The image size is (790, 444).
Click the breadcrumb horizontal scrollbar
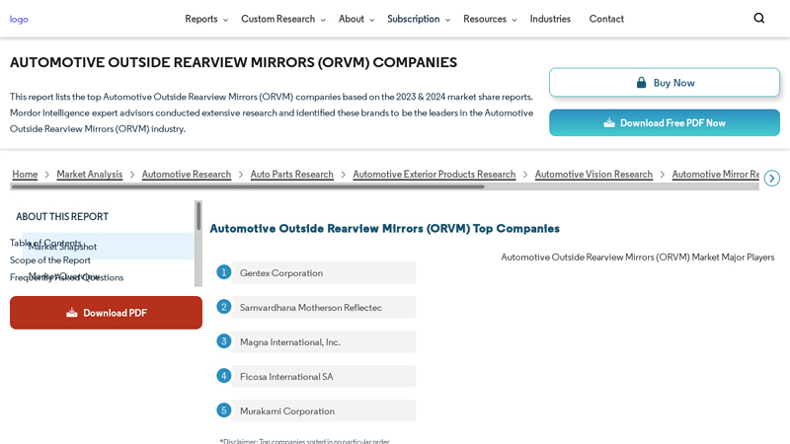[247, 186]
